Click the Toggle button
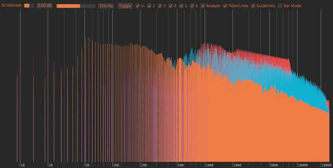 click(x=125, y=6)
